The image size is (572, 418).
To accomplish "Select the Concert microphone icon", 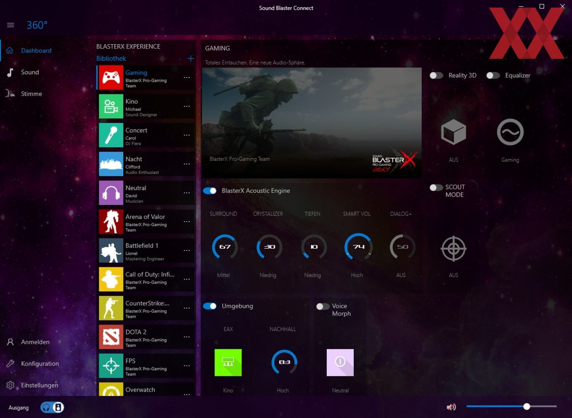I will tap(111, 135).
